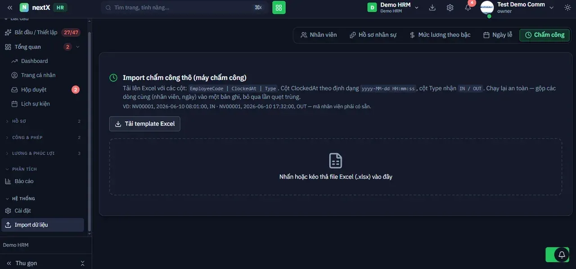The width and height of the screenshot is (576, 269).
Task: Click the Excel file drop zone
Action: 336,167
